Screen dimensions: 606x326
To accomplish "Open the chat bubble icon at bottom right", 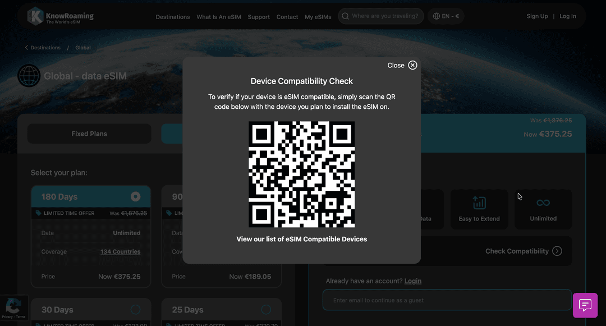I will 585,305.
